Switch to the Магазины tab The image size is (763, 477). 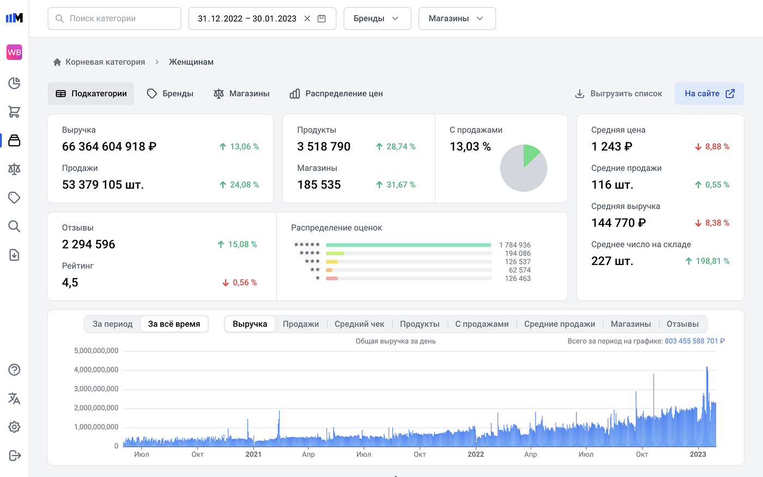coord(241,94)
